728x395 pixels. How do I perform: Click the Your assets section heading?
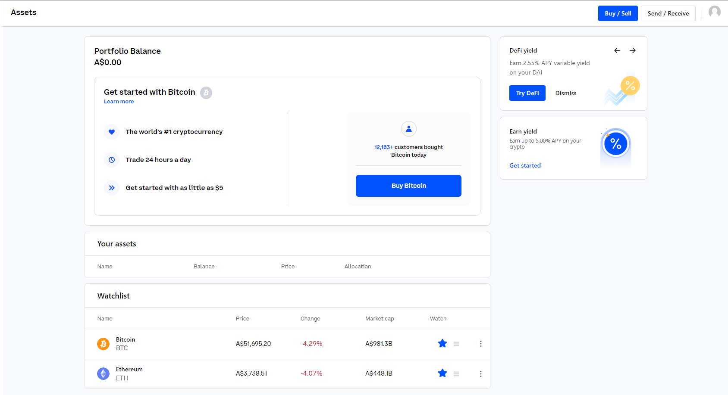pyautogui.click(x=116, y=244)
